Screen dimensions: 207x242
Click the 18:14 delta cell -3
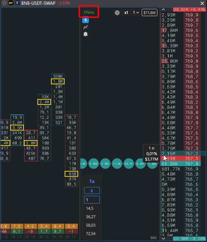[x=30, y=231]
